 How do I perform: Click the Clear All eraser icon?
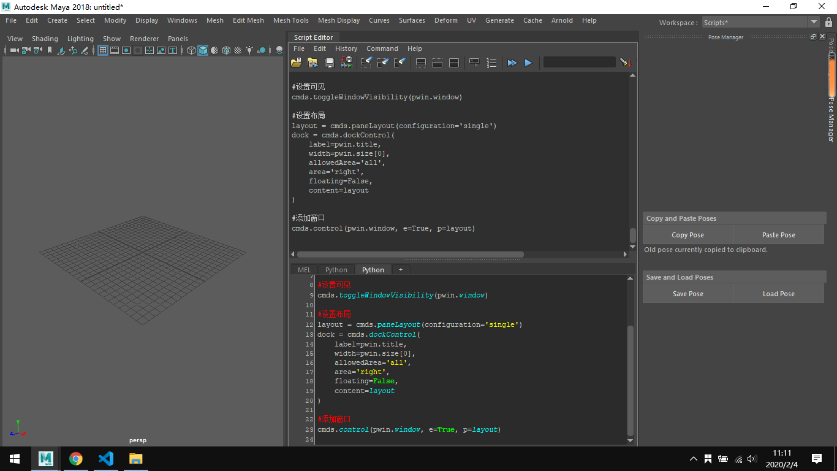(400, 63)
